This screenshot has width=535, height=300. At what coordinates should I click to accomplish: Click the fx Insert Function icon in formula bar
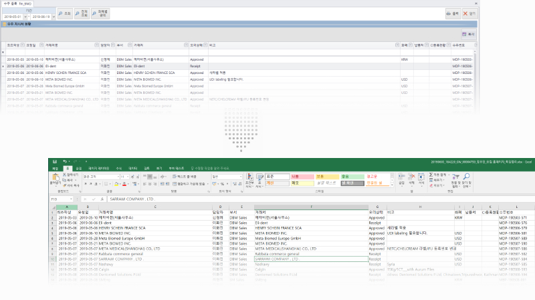coord(102,199)
